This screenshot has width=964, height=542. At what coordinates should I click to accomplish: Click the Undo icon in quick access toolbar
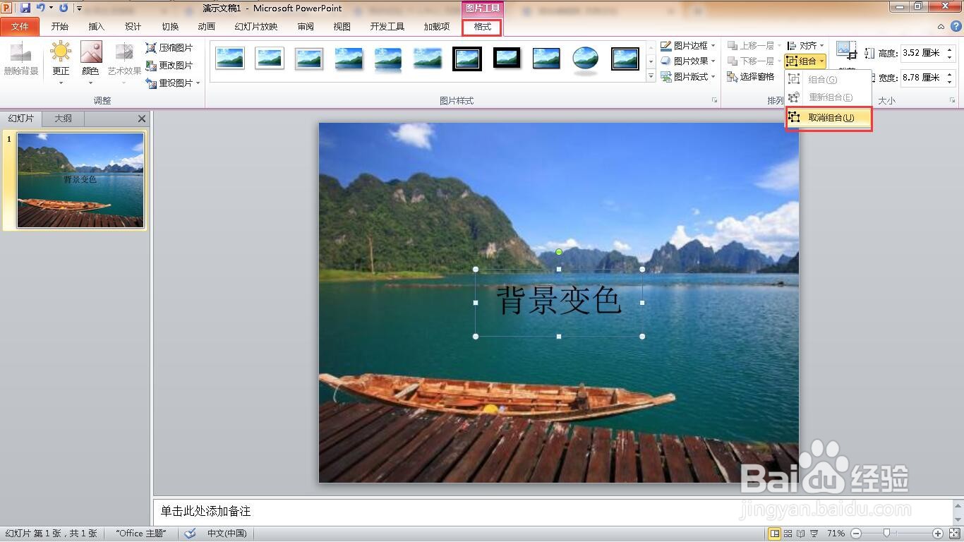pyautogui.click(x=40, y=8)
